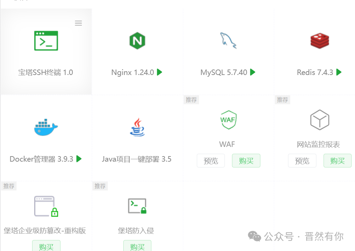Screen dimensions: 355x251
Task: Open the Redis red stack icon
Action: pos(319,41)
